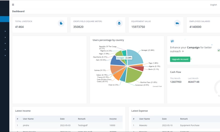Expand the last sidebar menu arrow

point(5,56)
